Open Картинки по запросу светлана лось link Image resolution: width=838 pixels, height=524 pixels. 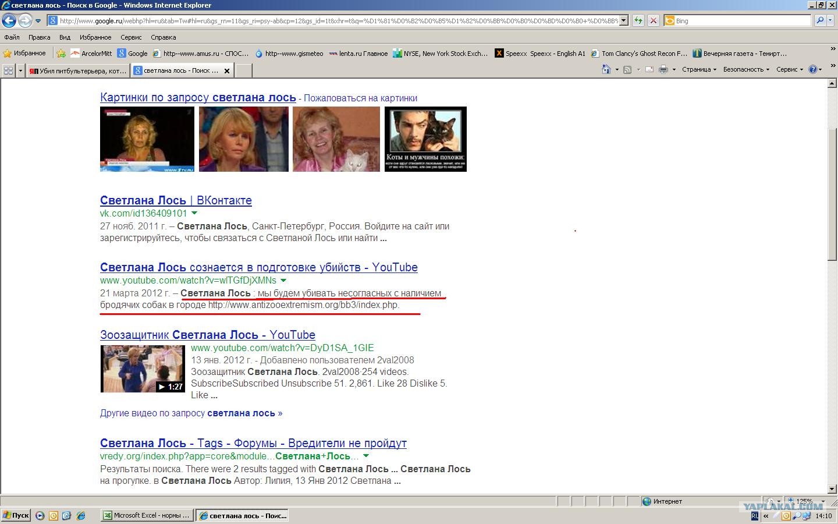pos(198,97)
